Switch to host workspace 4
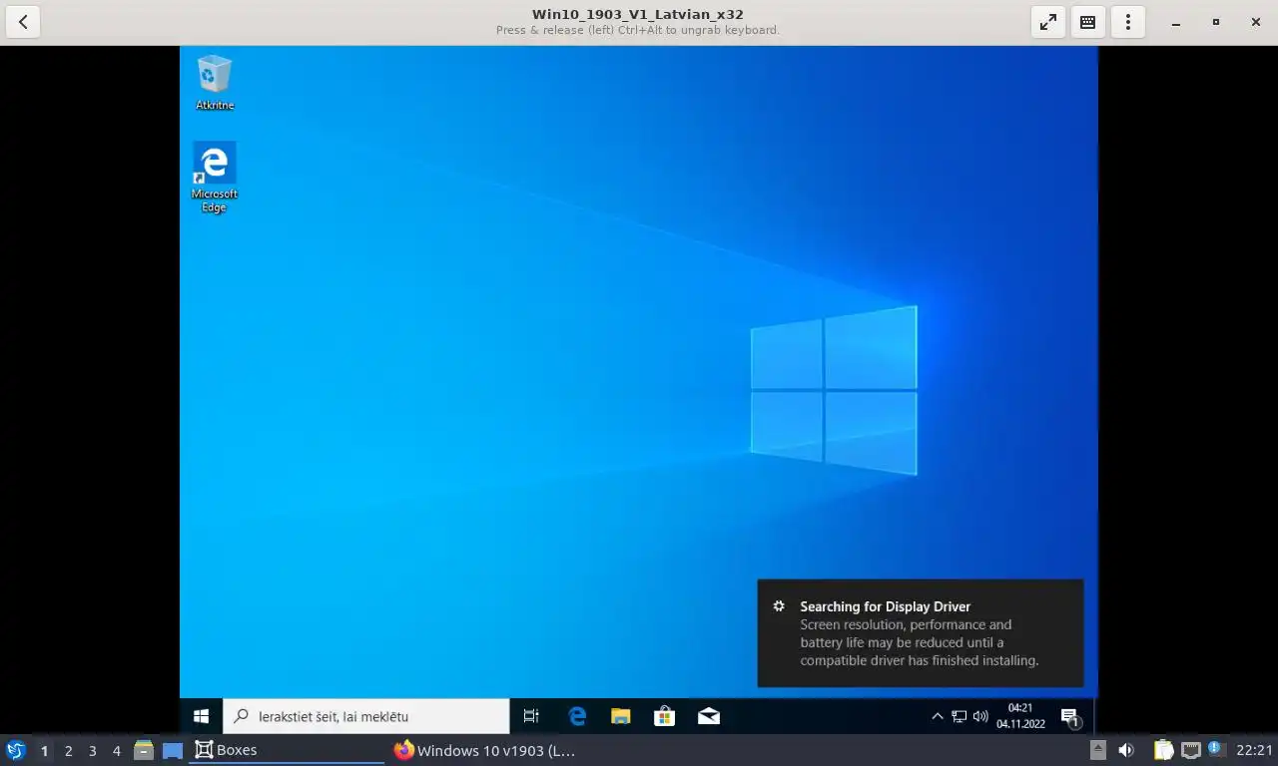The image size is (1278, 766). pyautogui.click(x=116, y=751)
